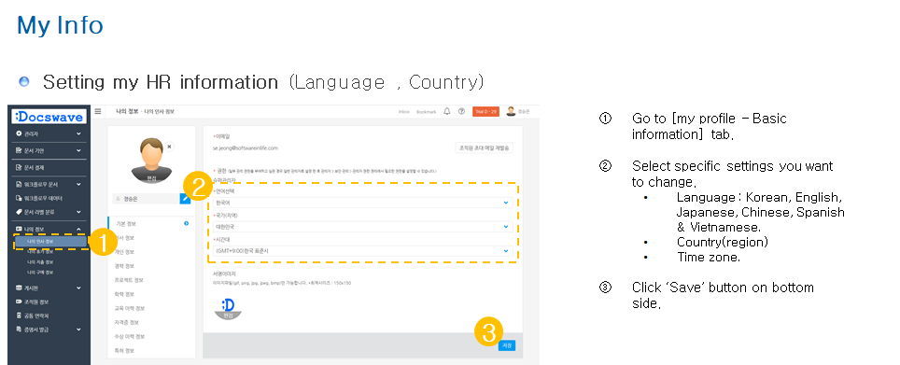Open the help question mark icon
Viewport: 900px width, 365px height.
[461, 111]
